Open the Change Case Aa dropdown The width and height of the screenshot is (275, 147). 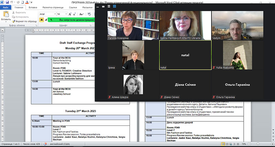click(x=81, y=14)
